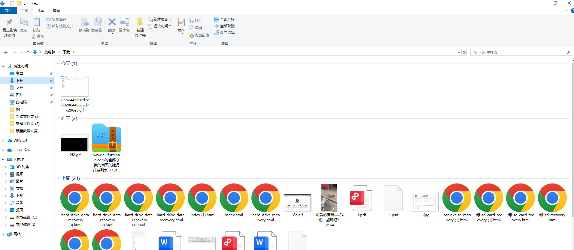574x250 pixels.
Task: Open the 打开 dropdown in ribbon
Action: (x=197, y=20)
